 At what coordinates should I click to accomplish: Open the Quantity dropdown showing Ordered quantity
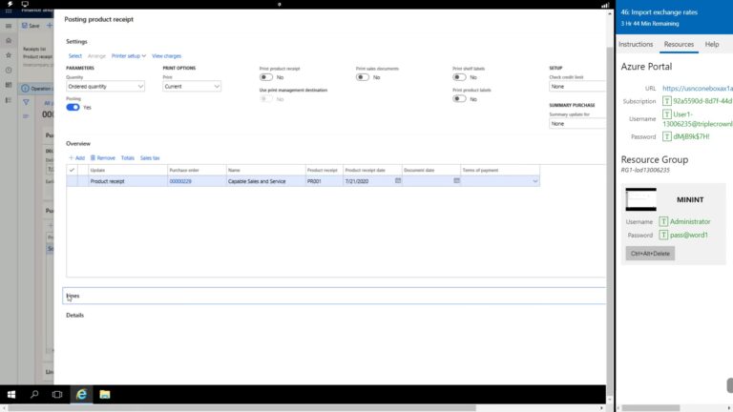(x=105, y=87)
